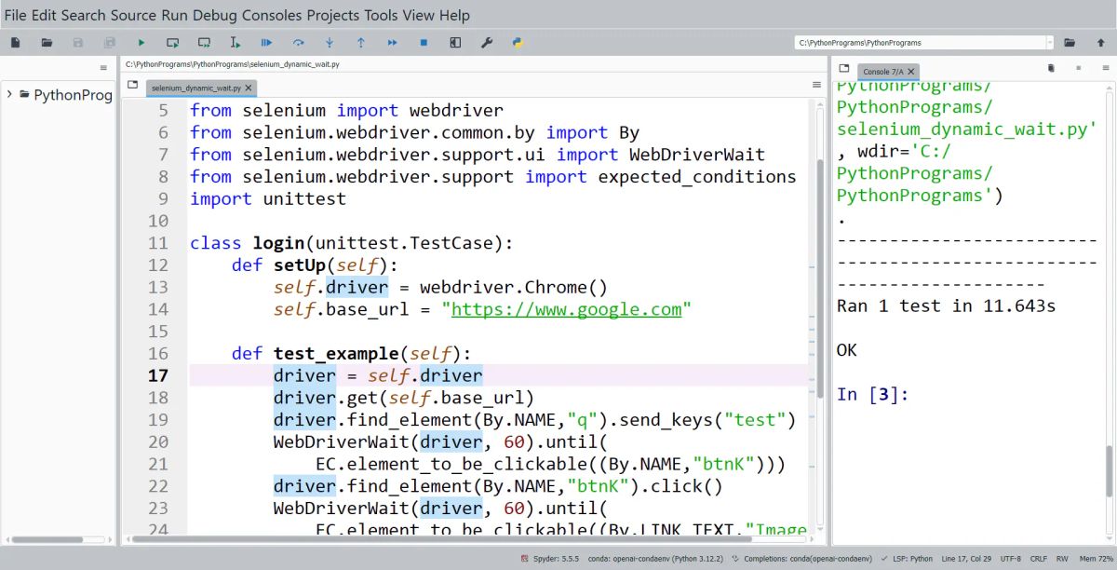Viewport: 1117px width, 570px height.
Task: Switch to selenium_dynamic_wait.py tab
Action: coord(197,88)
